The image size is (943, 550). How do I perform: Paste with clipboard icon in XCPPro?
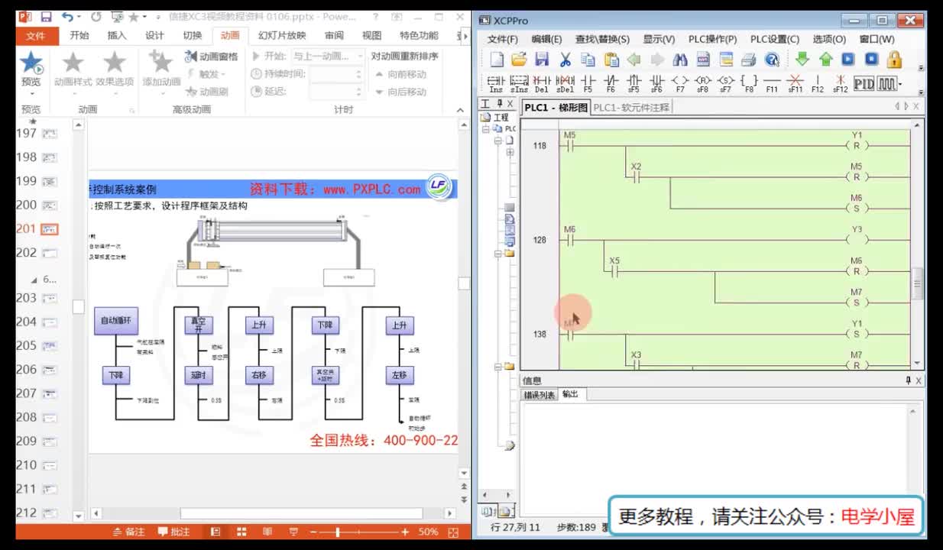pos(612,60)
